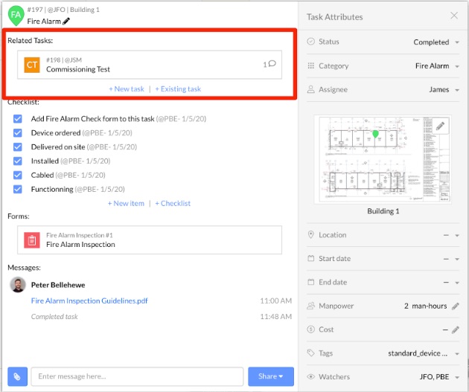This screenshot has height=392, width=469.
Task: Close the Task Attributes panel
Action: point(454,16)
